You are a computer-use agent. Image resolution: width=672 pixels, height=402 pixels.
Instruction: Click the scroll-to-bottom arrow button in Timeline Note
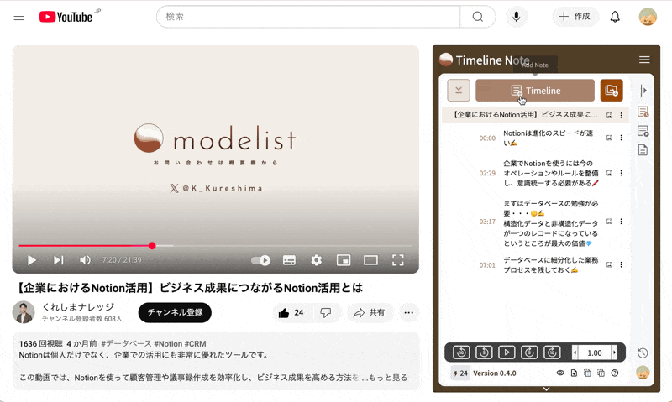click(459, 91)
